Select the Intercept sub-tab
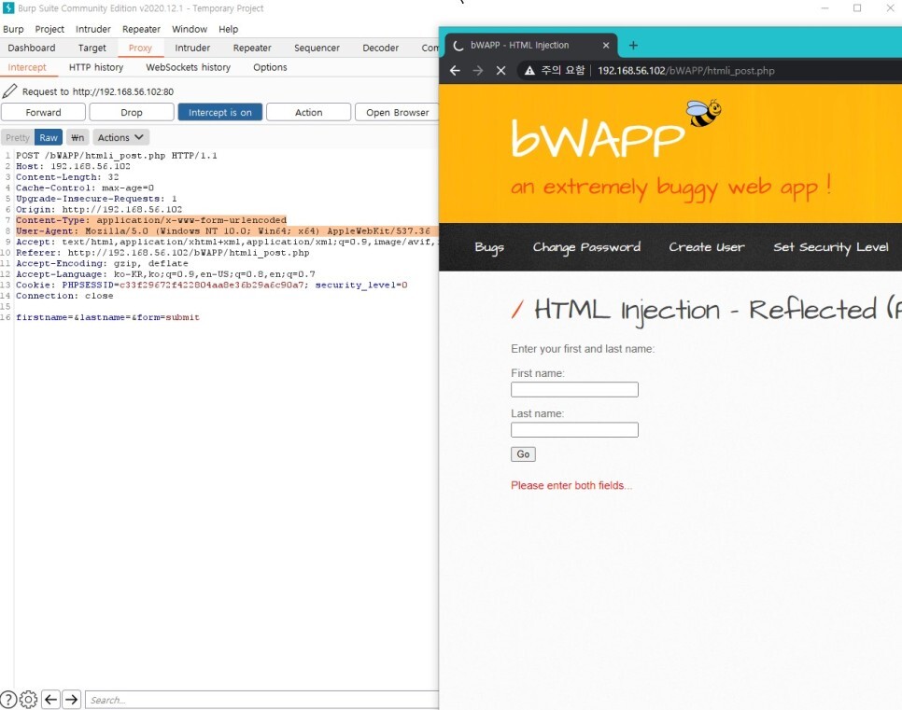 (x=27, y=67)
